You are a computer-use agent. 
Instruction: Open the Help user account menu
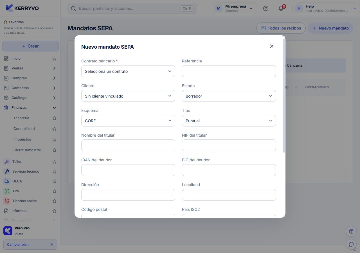(x=326, y=8)
